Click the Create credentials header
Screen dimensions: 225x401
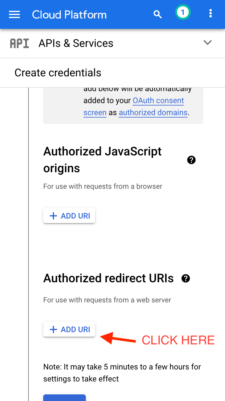click(58, 73)
